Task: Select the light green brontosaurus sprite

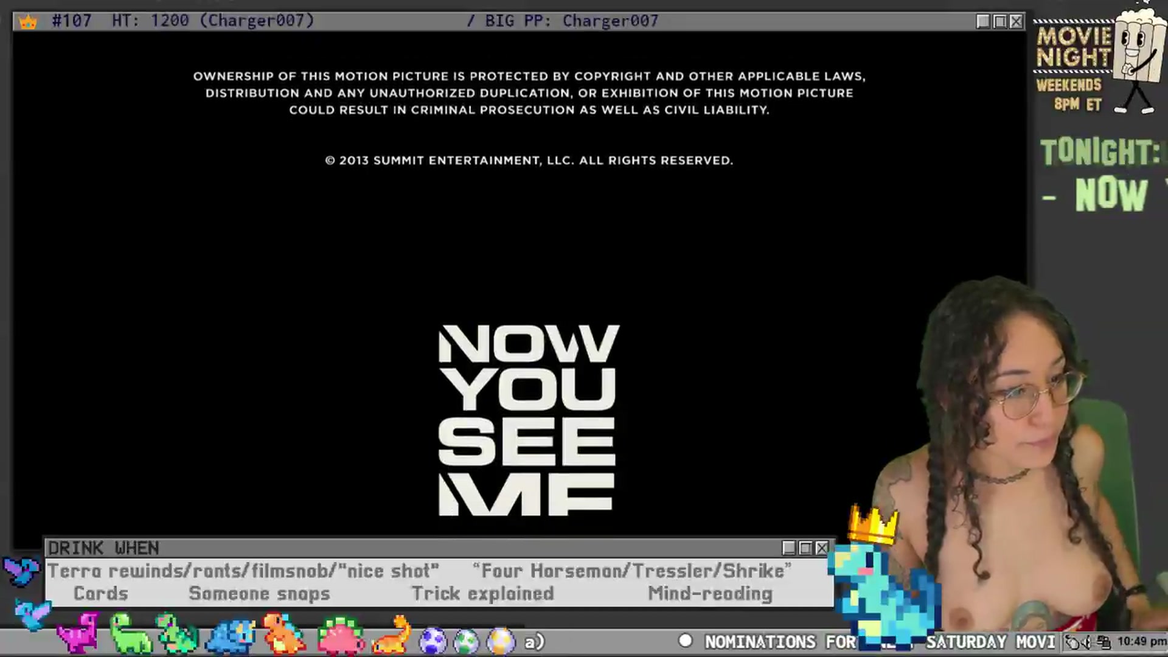Action: (130, 634)
